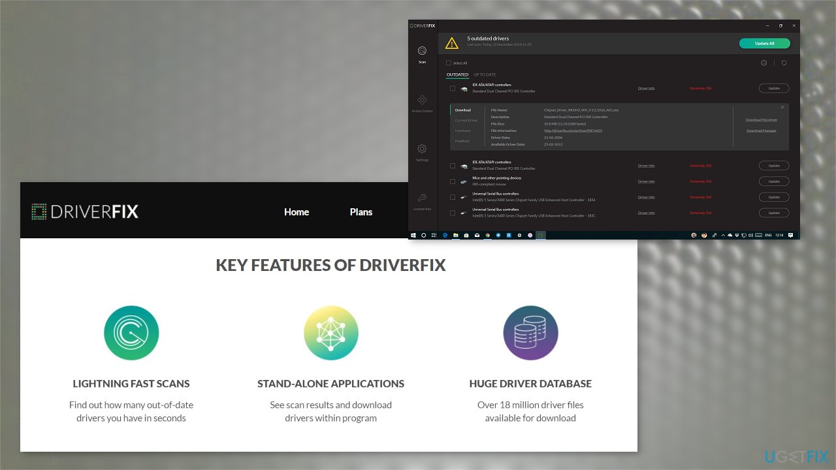The height and width of the screenshot is (470, 836).
Task: Click the Download this driver link
Action: 762,120
